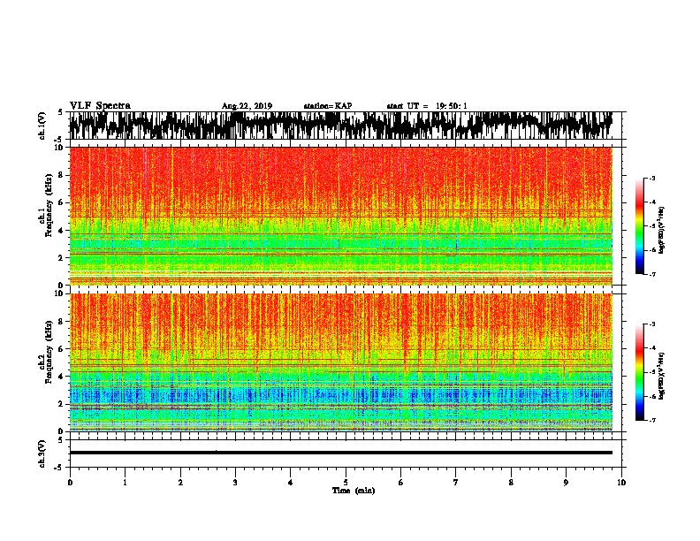Viewport: 700px width, 541px height.
Task: Select the date text 'Aug.22, 2019'
Action: [247, 106]
